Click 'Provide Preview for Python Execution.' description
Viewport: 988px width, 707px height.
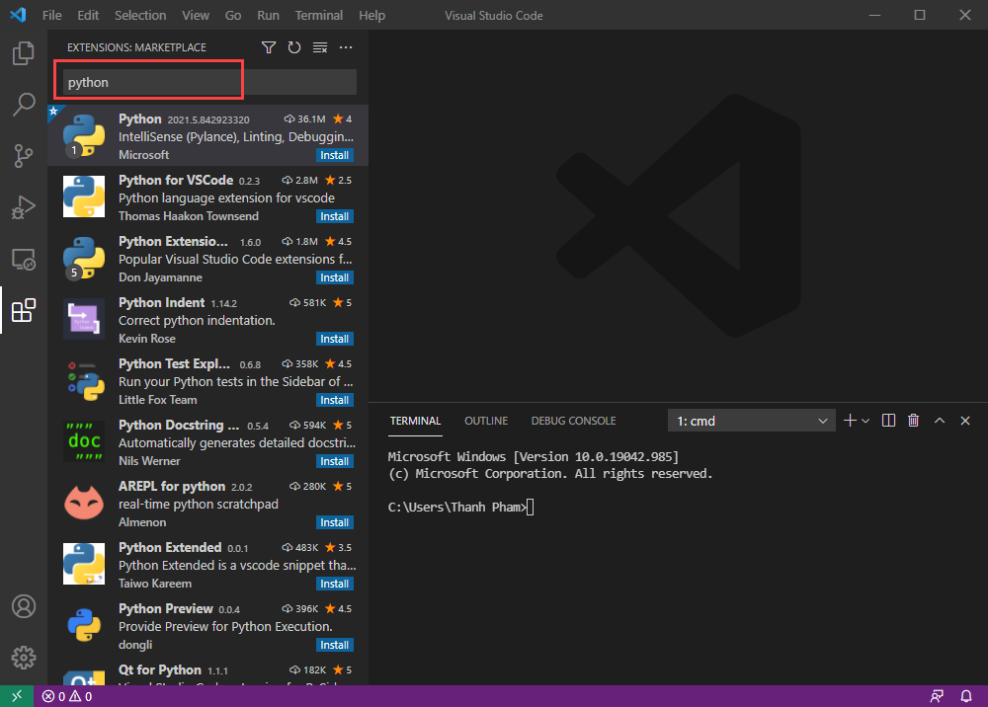click(225, 626)
